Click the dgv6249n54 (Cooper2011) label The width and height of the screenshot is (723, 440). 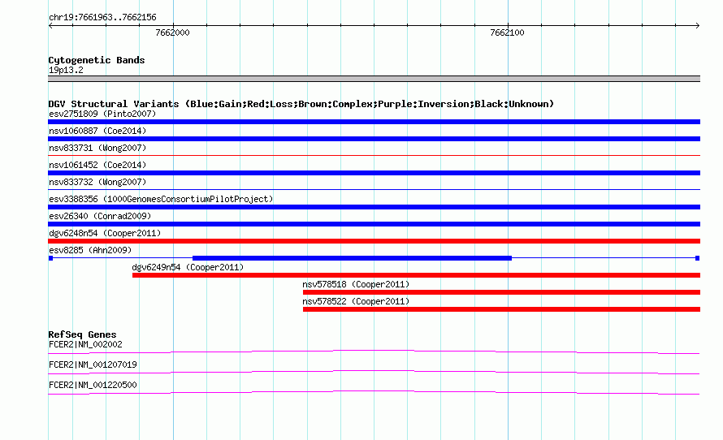click(188, 267)
